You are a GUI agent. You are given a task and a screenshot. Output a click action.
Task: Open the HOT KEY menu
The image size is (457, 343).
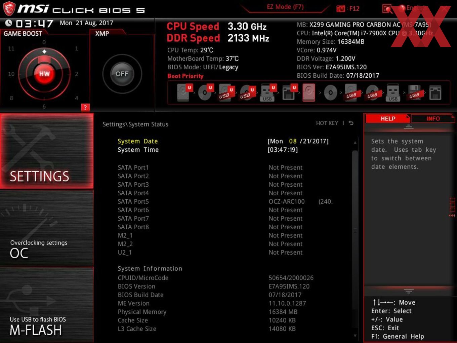327,123
